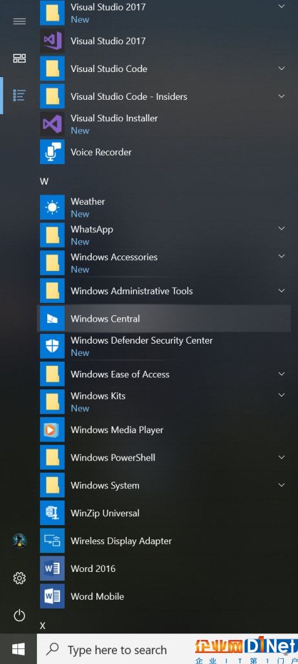Click the Visual Studio Code folder icon
This screenshot has height=664, width=298.
(x=52, y=69)
